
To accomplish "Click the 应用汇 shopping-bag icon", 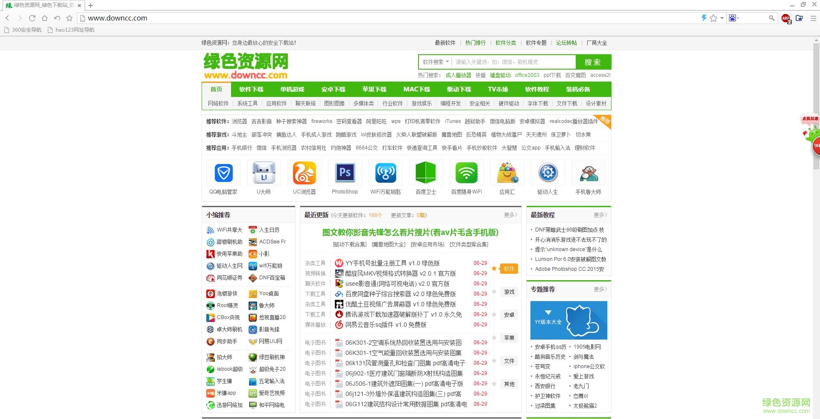I will click(507, 173).
